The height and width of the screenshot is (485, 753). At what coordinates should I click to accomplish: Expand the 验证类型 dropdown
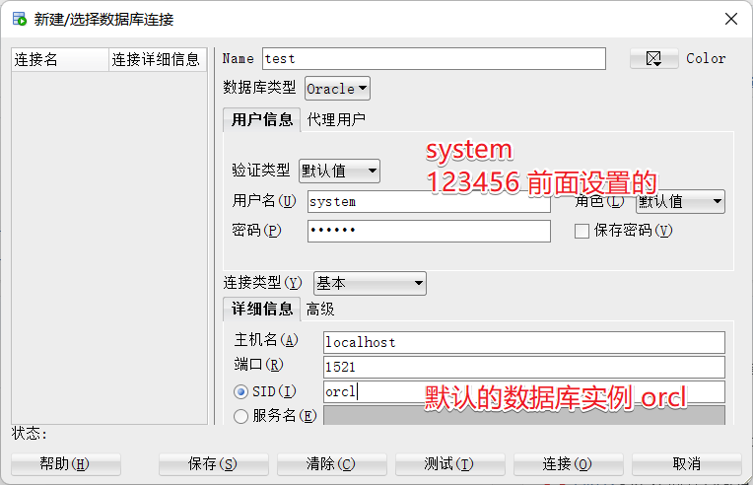[x=339, y=171]
